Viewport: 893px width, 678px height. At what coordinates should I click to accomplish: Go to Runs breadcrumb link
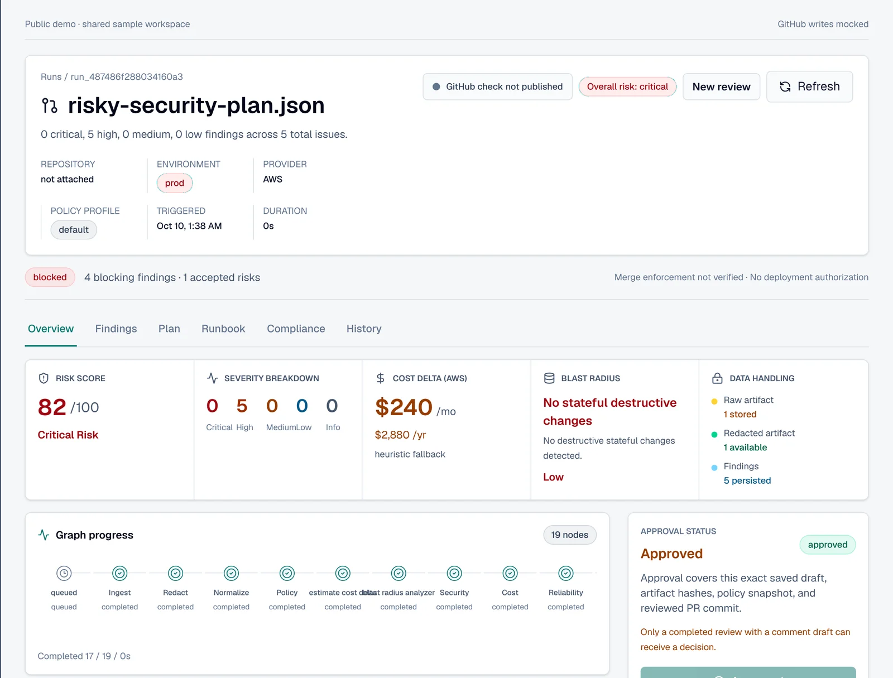point(51,76)
